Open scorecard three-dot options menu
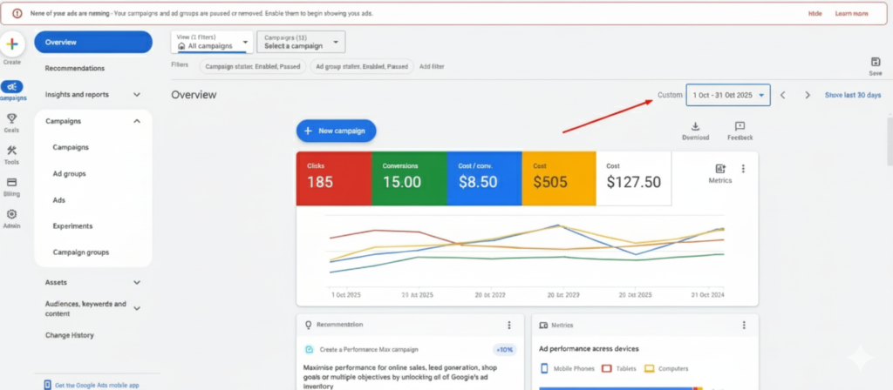This screenshot has height=390, width=893. [744, 169]
